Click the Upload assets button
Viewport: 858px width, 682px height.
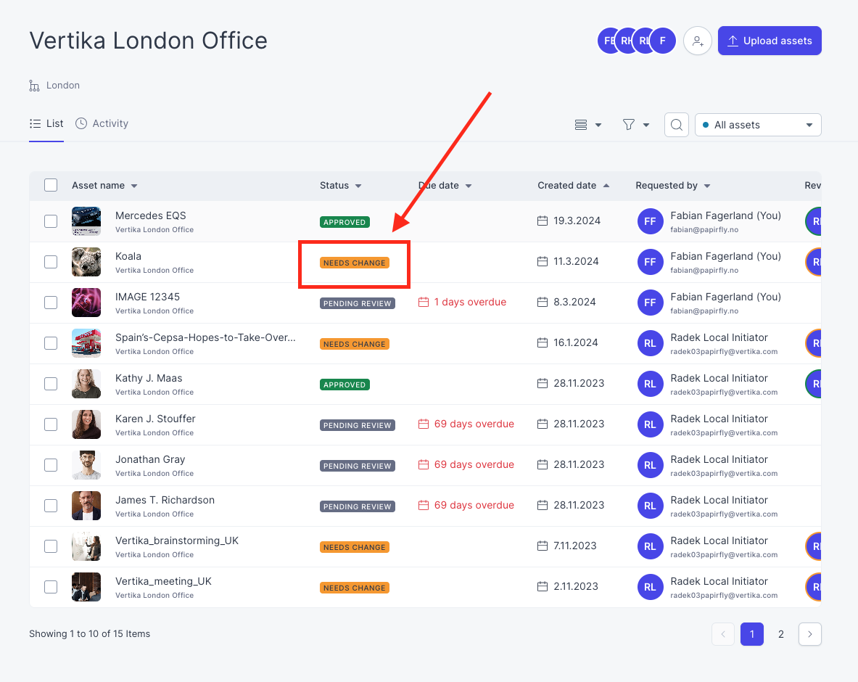coord(770,41)
